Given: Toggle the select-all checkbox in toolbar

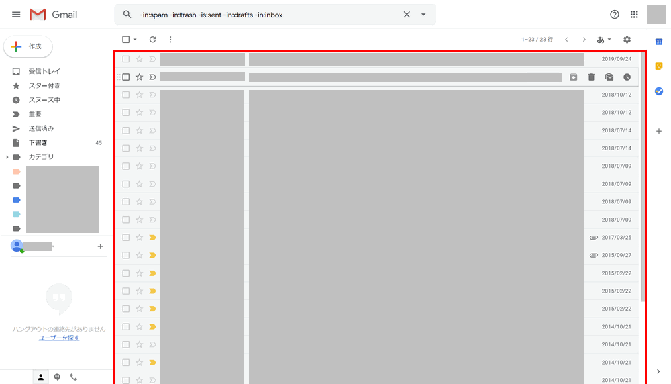Looking at the screenshot, I should 126,40.
